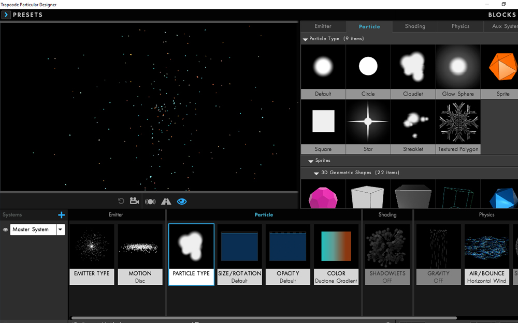
Task: Open the SIZE/ROTATION Default block
Action: [x=239, y=254]
